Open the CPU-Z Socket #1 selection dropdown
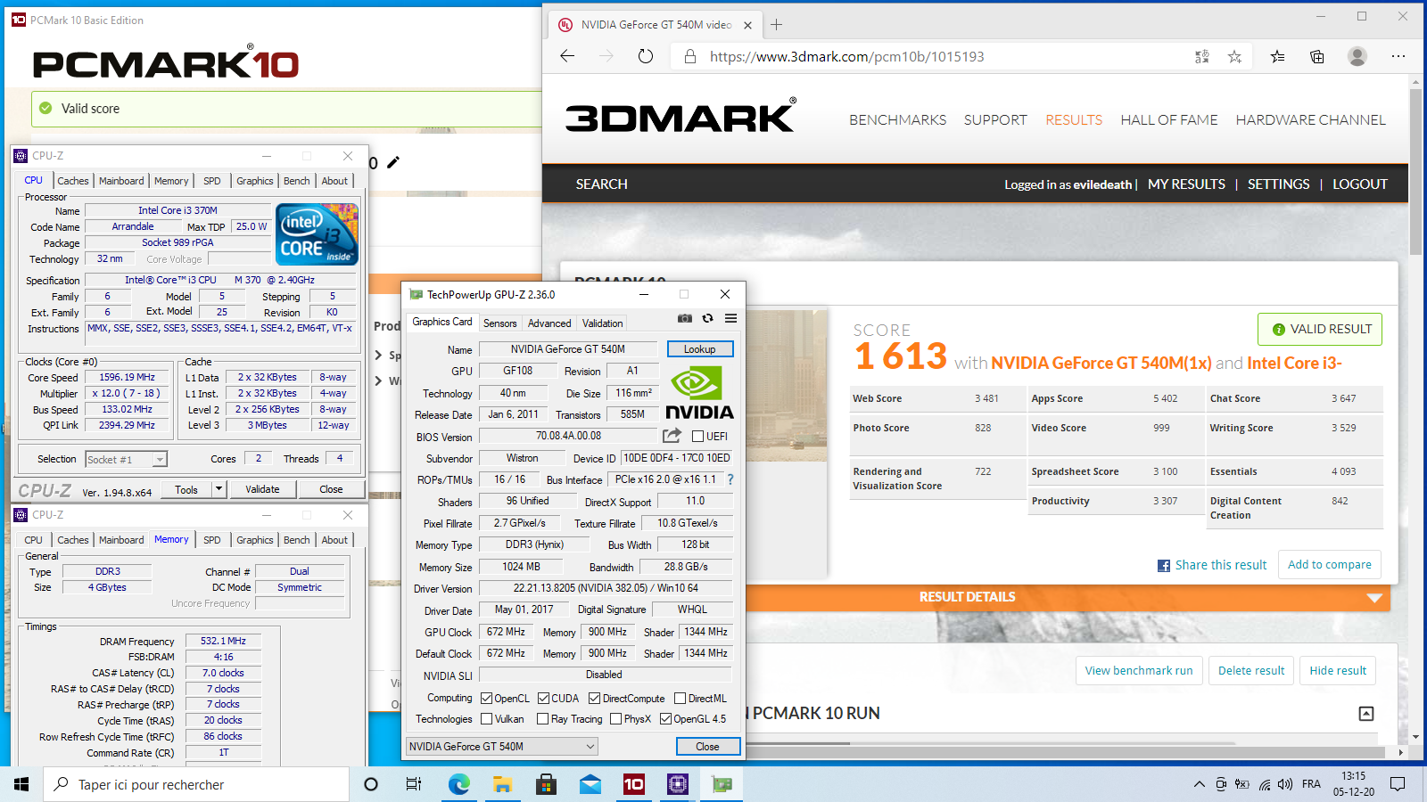1427x802 pixels. click(126, 460)
